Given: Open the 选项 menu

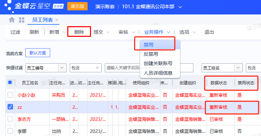Looking at the screenshot, I should (184, 32).
